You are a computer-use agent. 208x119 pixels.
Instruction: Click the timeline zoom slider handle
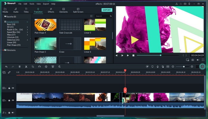point(184,67)
